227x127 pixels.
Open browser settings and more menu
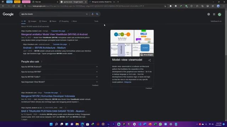tap(224, 6)
